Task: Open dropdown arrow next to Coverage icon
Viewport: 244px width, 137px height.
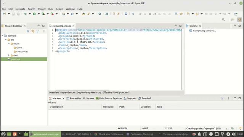Action: click(48, 14)
